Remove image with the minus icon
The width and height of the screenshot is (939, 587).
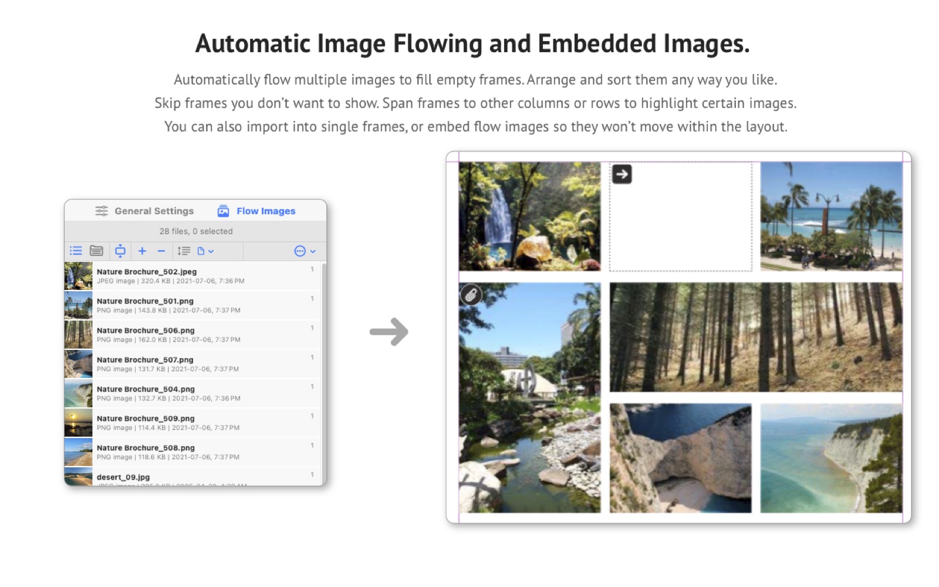[x=161, y=251]
